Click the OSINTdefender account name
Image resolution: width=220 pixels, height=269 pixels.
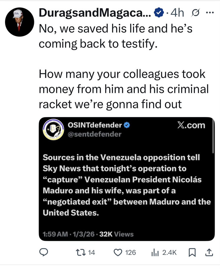tap(95, 125)
